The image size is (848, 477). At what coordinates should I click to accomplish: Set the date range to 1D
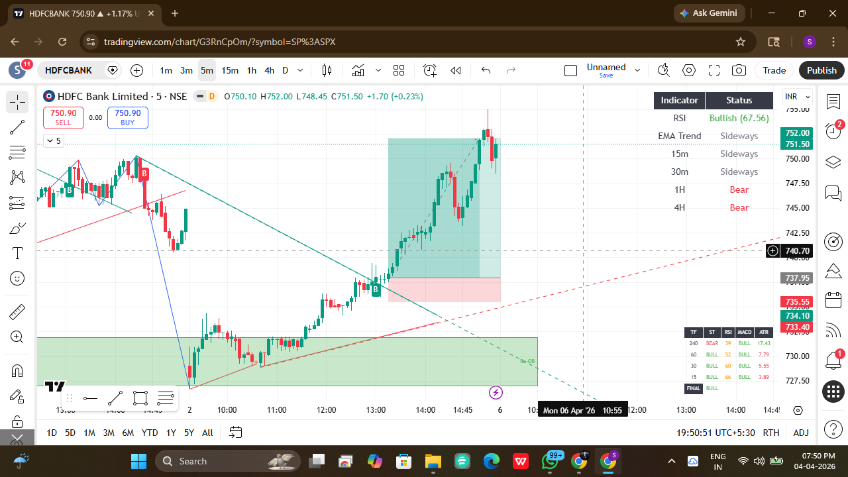[52, 433]
